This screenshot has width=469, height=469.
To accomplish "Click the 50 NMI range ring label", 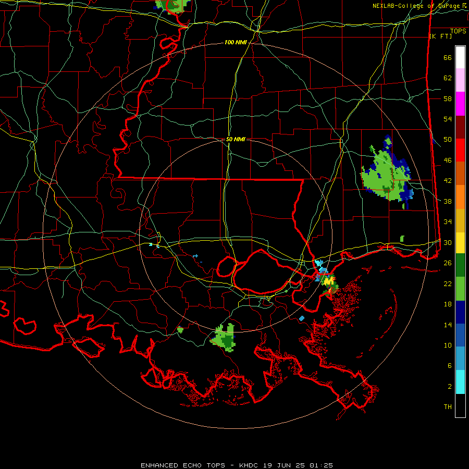I will 236,139.
